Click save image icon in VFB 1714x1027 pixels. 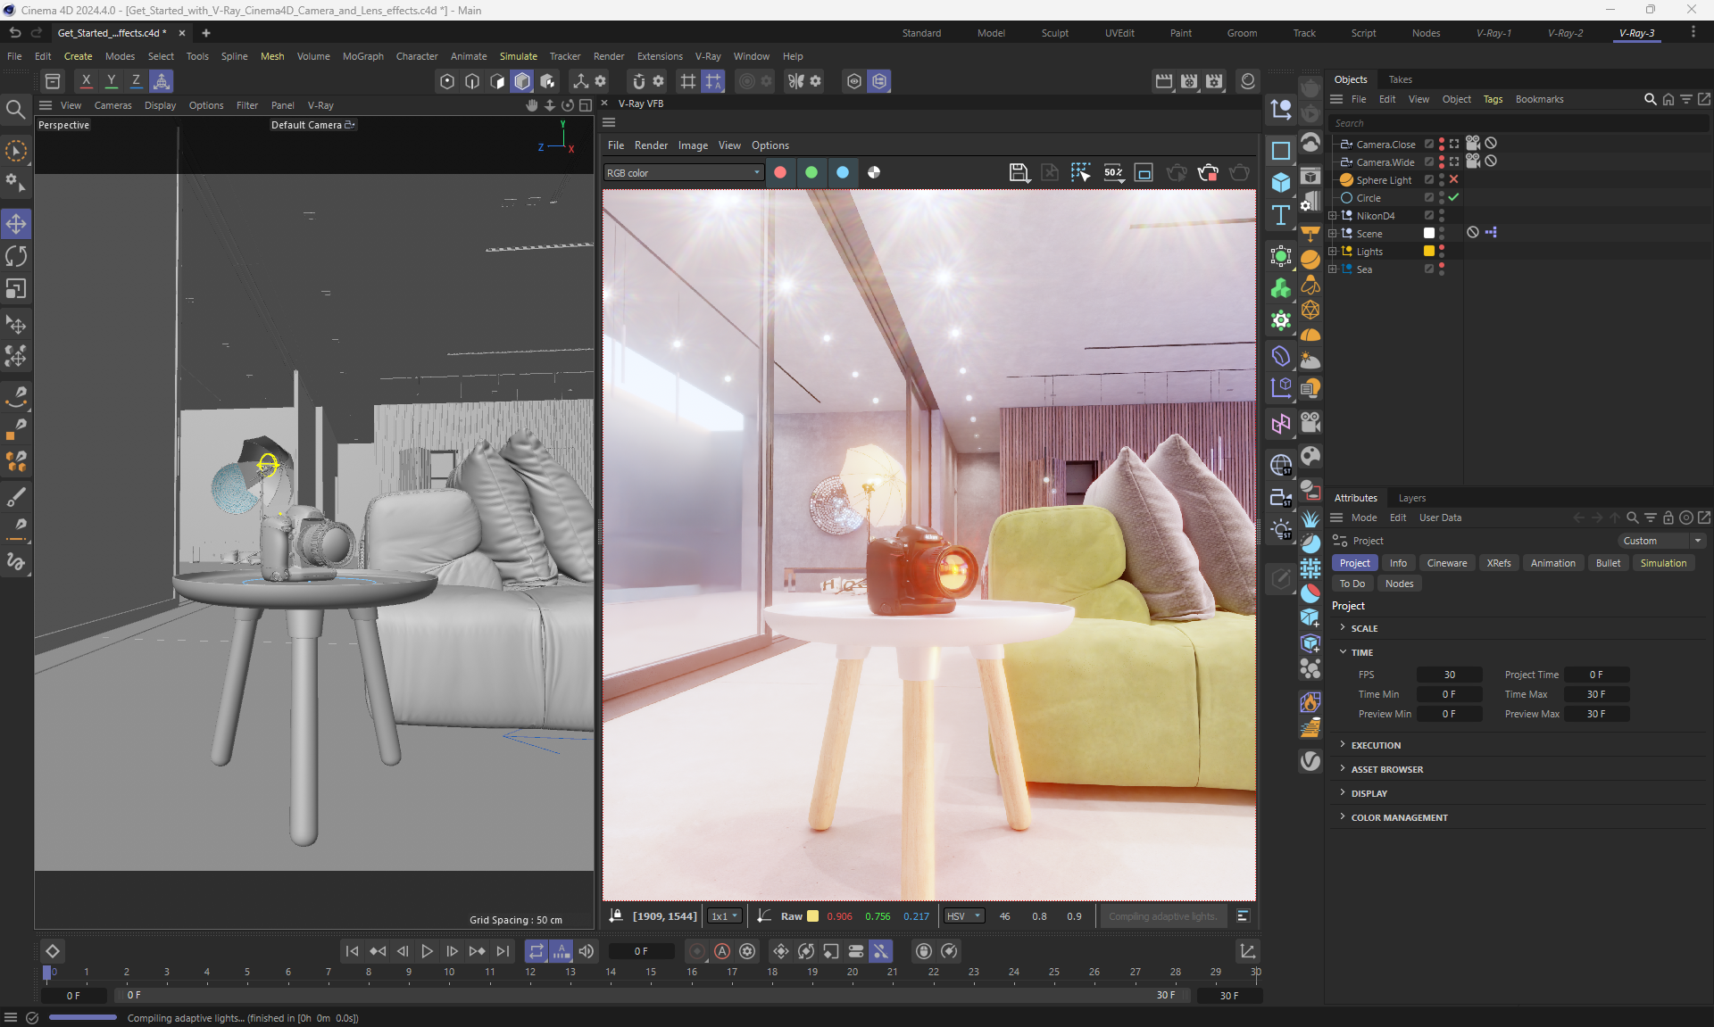(x=1019, y=172)
